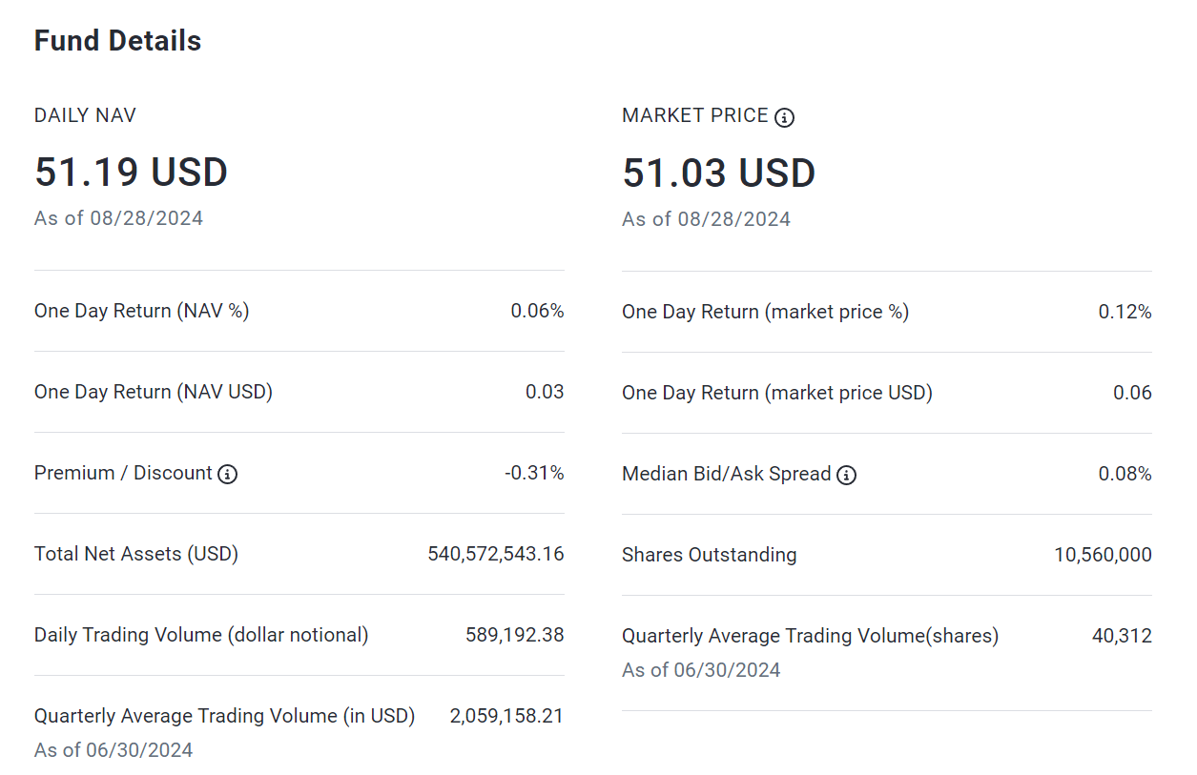The height and width of the screenshot is (775, 1197).
Task: Click the Median Bid/Ask Spread info icon
Action: coord(846,475)
